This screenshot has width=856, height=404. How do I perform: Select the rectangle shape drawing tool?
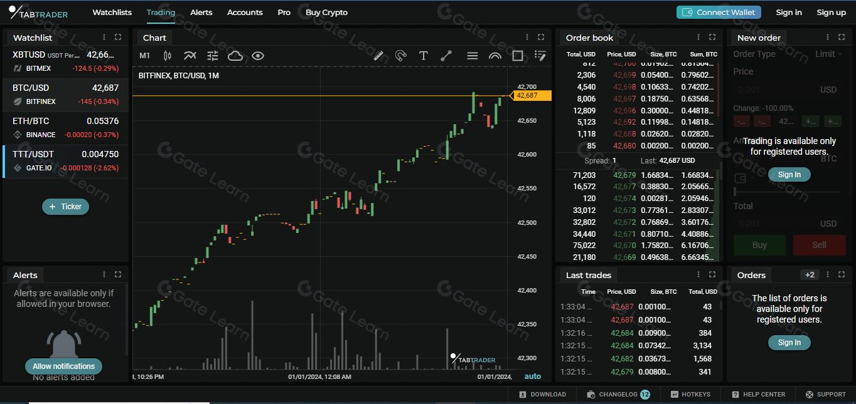(518, 56)
